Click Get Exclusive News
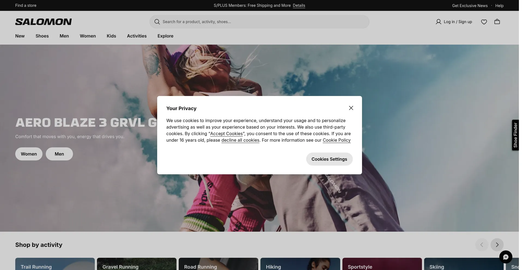This screenshot has width=523, height=270. point(470,5)
